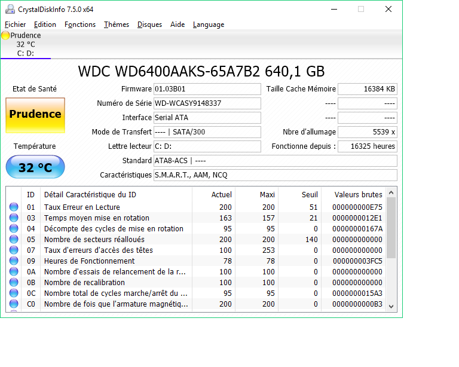Select Nombre total de cycles marche/arrêt text
Viewport: 459px width, 367px height.
pos(115,293)
